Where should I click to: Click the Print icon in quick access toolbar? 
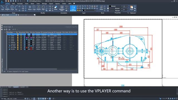coord(16,1)
